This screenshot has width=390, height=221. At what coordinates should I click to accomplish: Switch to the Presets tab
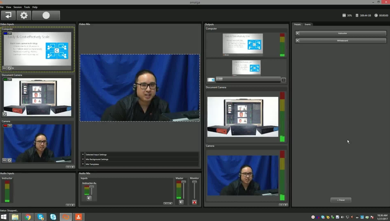[297, 24]
